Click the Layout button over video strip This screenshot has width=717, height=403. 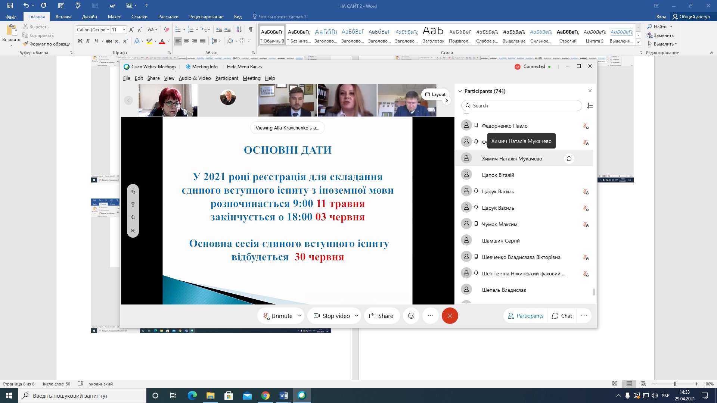[x=435, y=94]
